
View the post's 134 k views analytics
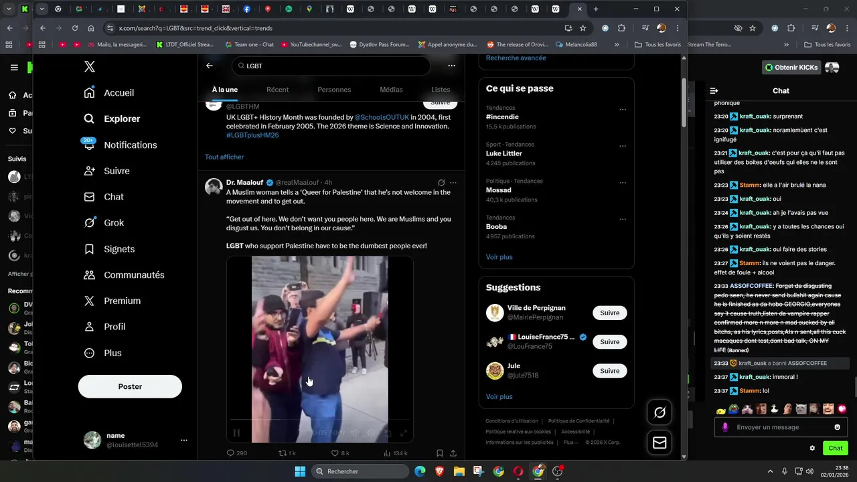click(x=396, y=453)
